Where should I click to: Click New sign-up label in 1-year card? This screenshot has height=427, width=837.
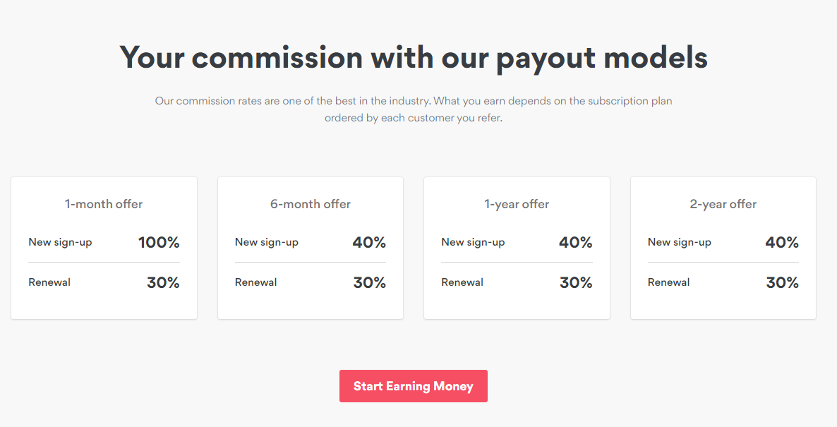pyautogui.click(x=473, y=242)
